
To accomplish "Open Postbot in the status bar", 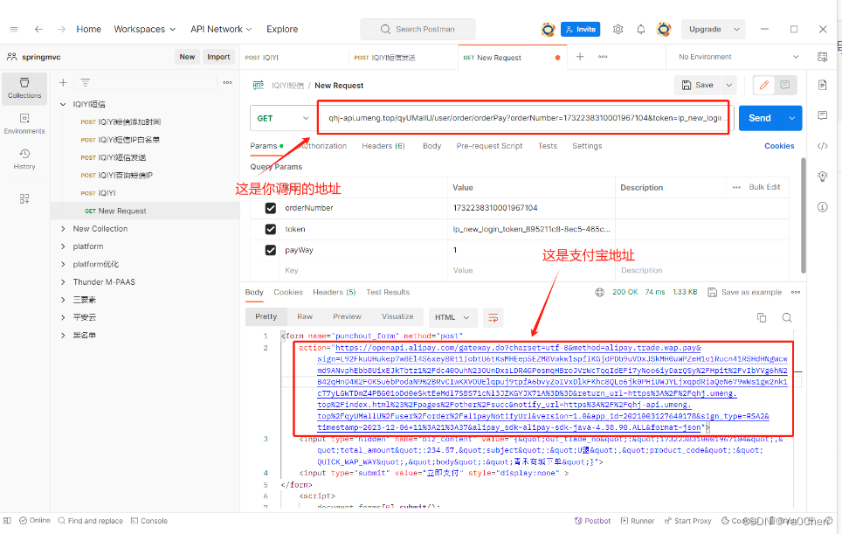I will tap(592, 521).
